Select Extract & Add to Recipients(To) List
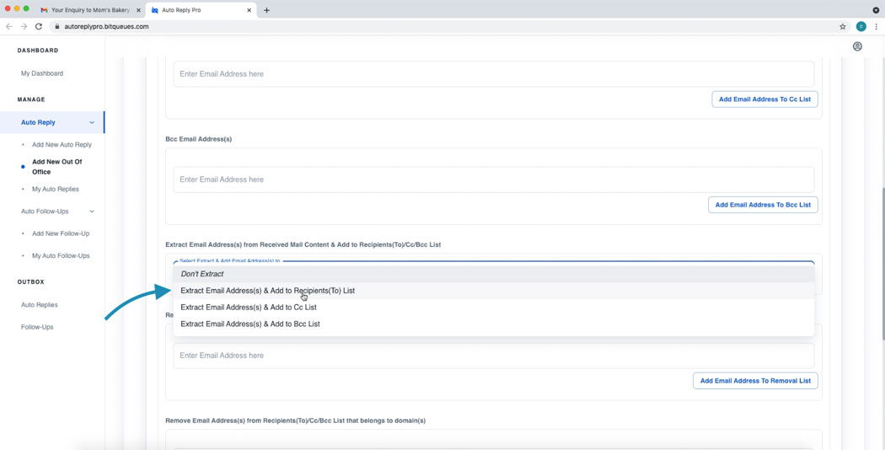Screen dimensions: 885x450 click(493, 291)
